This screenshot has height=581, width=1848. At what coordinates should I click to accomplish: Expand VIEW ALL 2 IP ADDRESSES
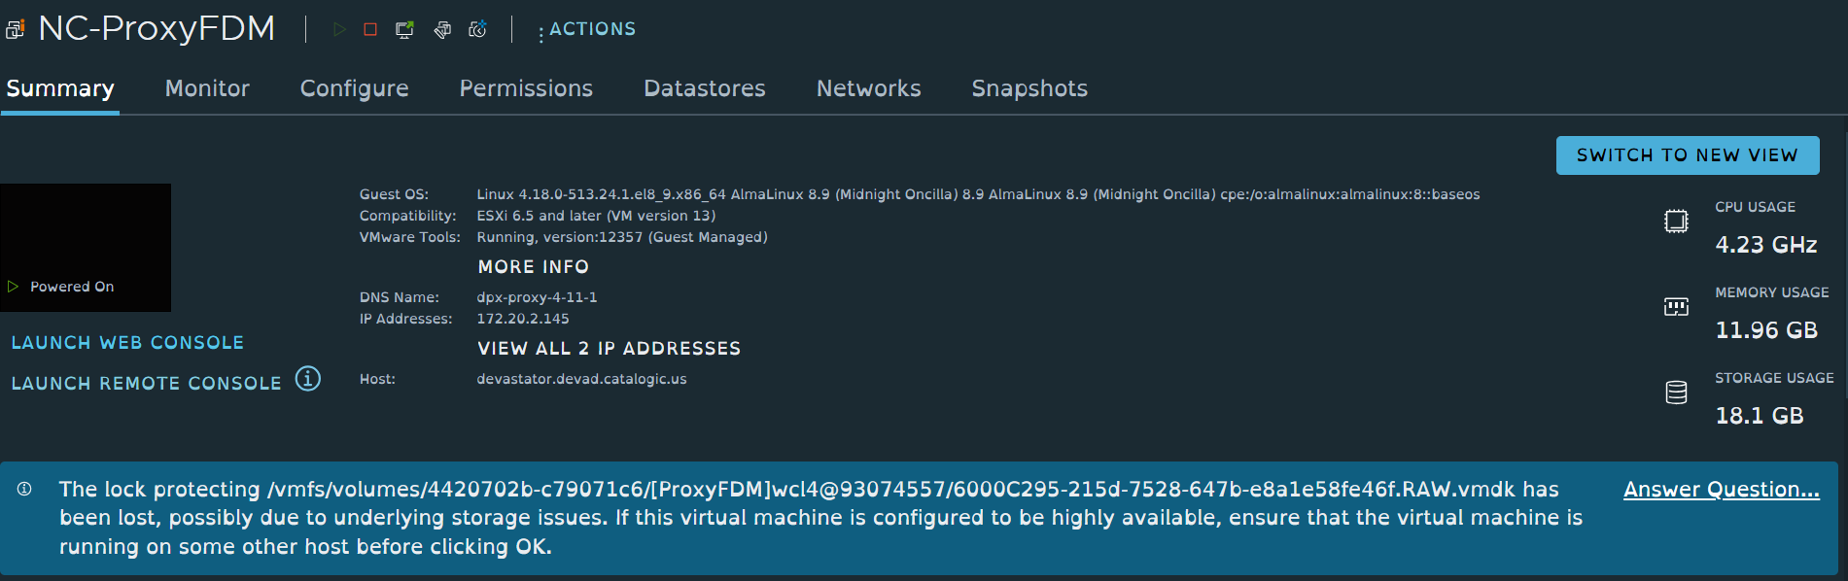click(609, 349)
